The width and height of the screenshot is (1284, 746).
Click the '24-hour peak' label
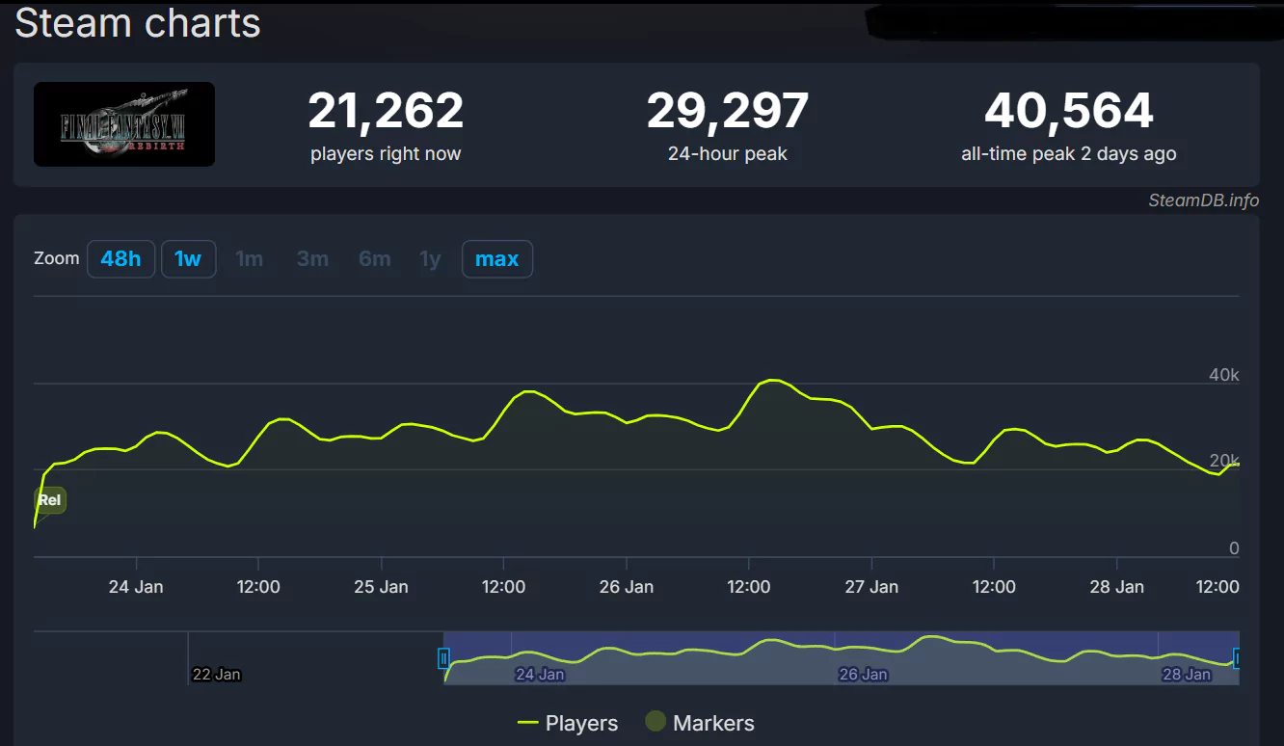tap(728, 154)
